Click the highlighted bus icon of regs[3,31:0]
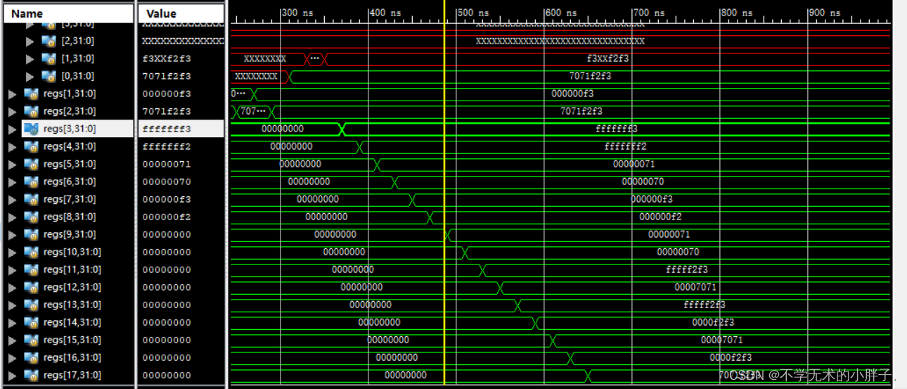 (x=31, y=129)
